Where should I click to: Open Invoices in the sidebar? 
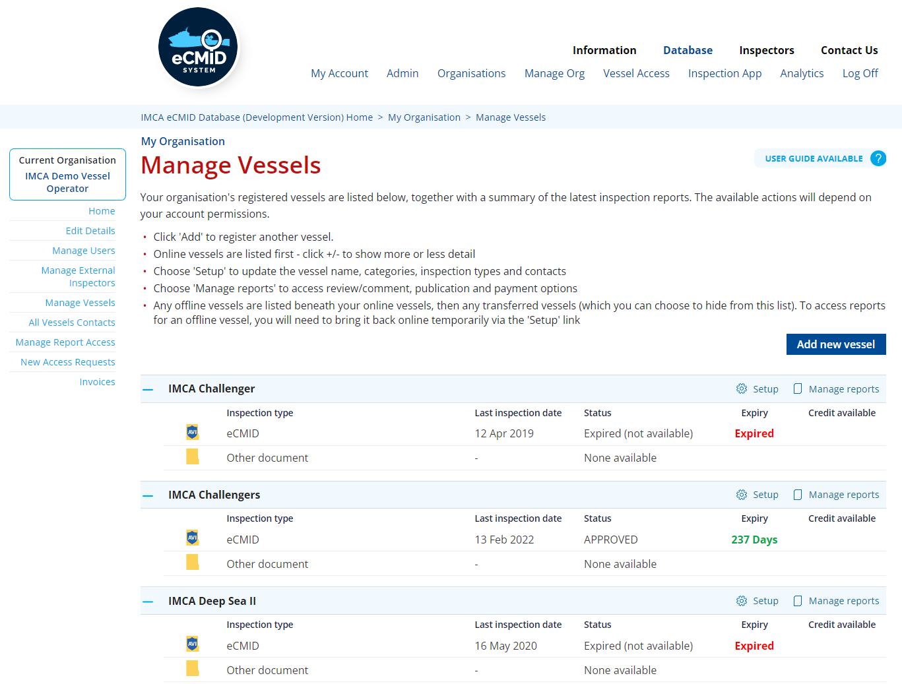[97, 382]
